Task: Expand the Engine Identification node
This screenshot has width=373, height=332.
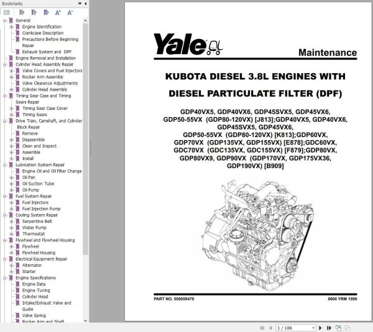Action: (x=11, y=27)
